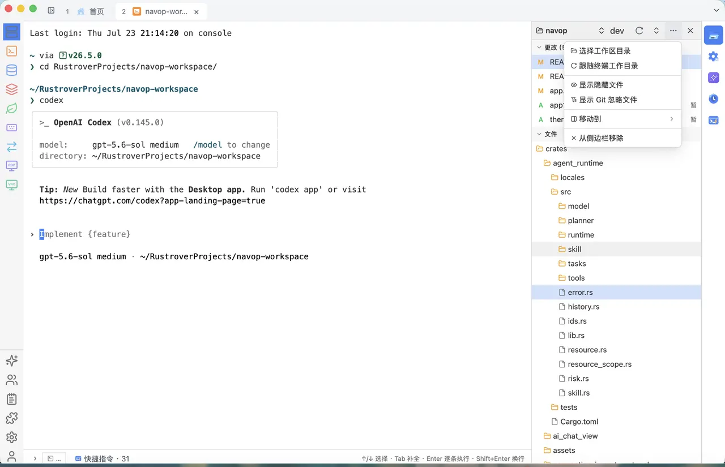
Task: Open the resource_scope.rs file
Action: point(617,364)
